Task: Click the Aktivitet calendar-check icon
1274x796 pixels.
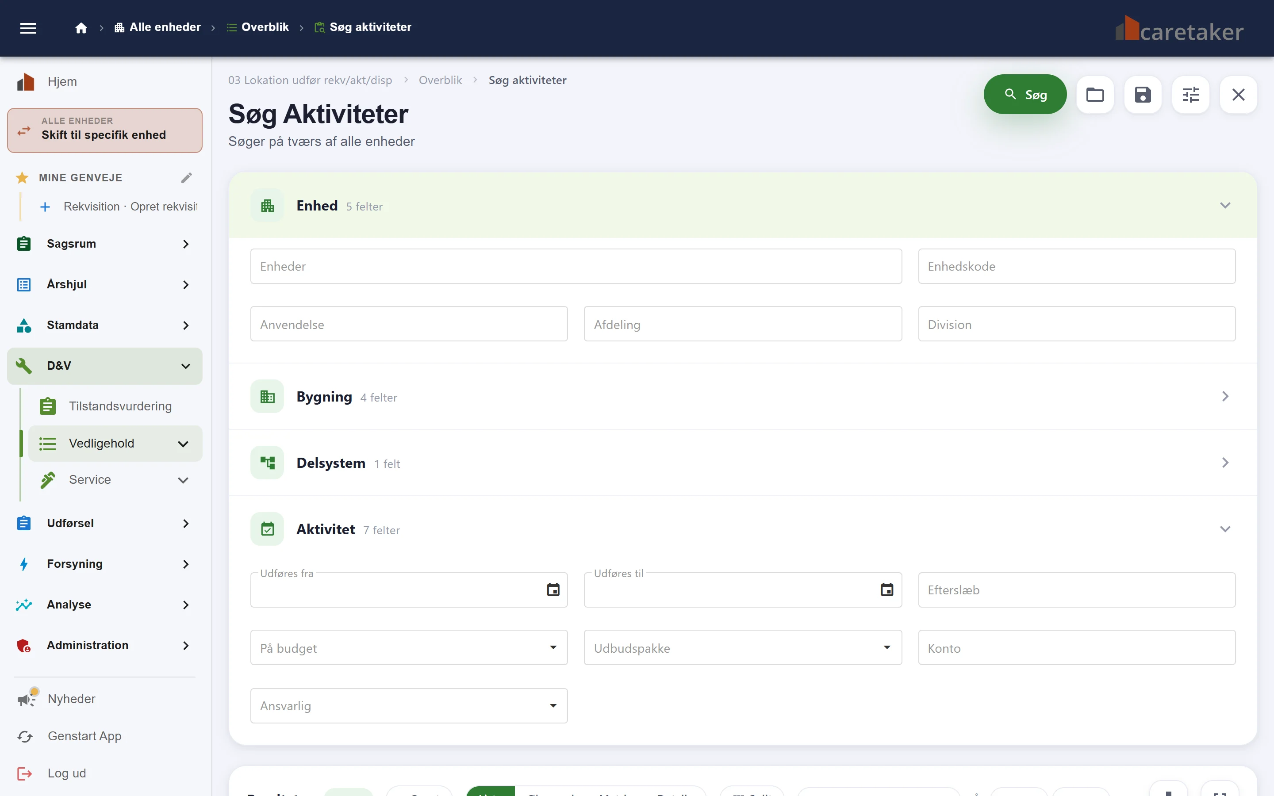Action: click(x=268, y=529)
